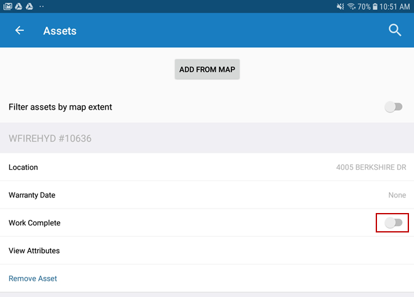The width and height of the screenshot is (414, 297).
Task: Tap the first Google Drive notification icon
Action: pyautogui.click(x=19, y=6)
